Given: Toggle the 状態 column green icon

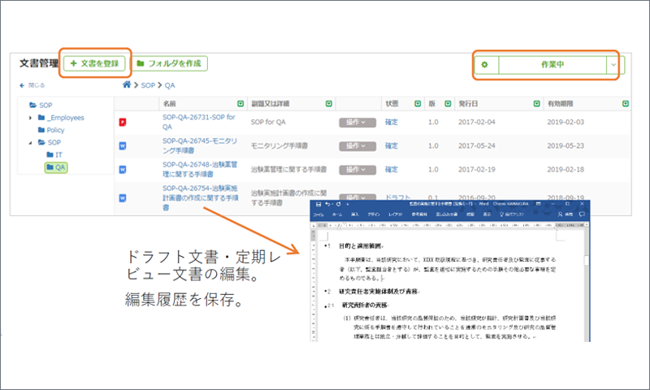Looking at the screenshot, I should pos(418,104).
